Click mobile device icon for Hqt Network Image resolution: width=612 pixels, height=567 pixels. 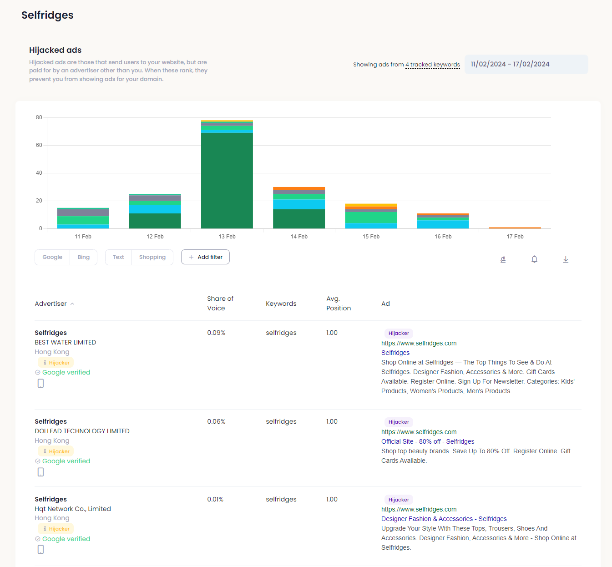coord(40,549)
